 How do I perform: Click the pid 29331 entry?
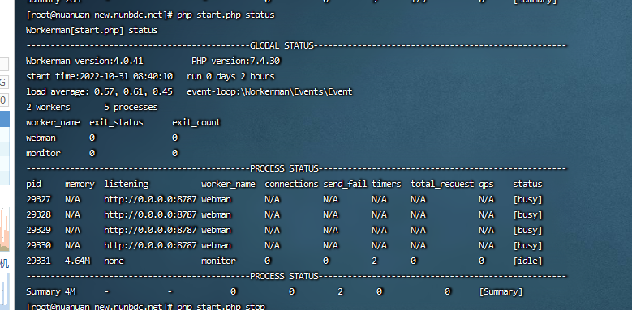39,261
